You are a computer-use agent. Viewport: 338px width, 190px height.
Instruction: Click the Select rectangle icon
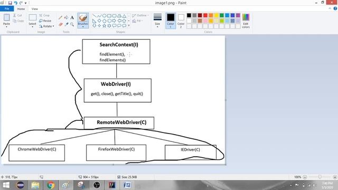click(33, 17)
